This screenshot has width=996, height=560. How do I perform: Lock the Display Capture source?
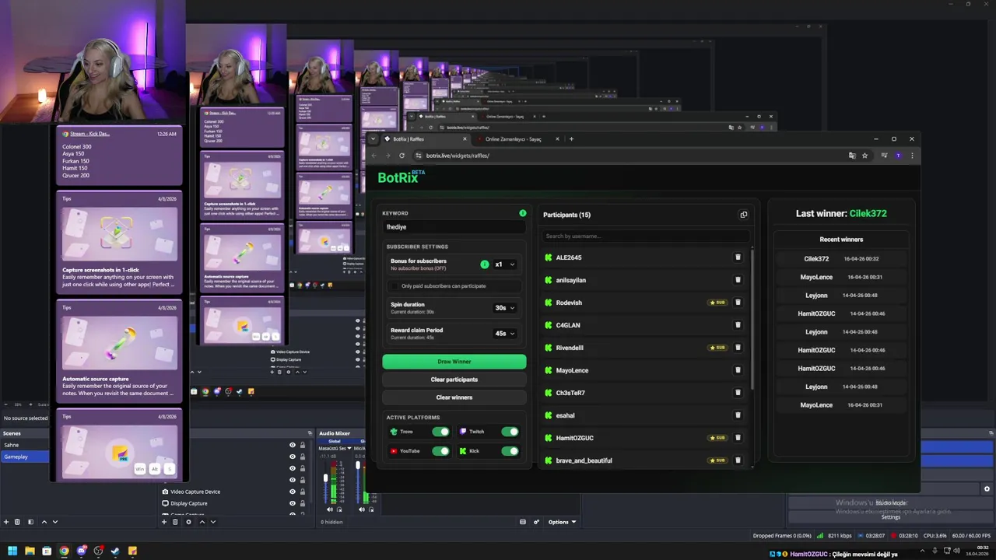tap(303, 503)
